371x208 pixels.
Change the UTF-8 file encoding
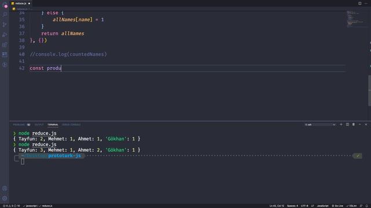[304, 206]
